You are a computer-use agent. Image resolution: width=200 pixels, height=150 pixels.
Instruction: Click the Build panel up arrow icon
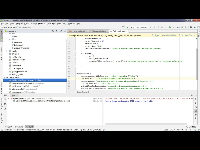click(196, 99)
